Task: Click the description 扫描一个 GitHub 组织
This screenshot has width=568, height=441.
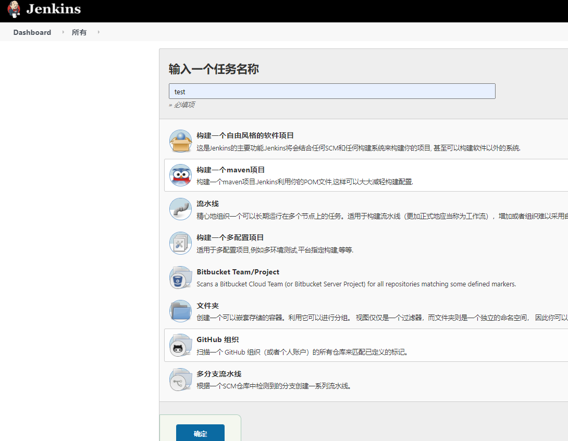Action: (x=302, y=352)
